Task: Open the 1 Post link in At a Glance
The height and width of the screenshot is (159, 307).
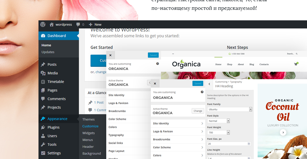Action: tap(99, 102)
